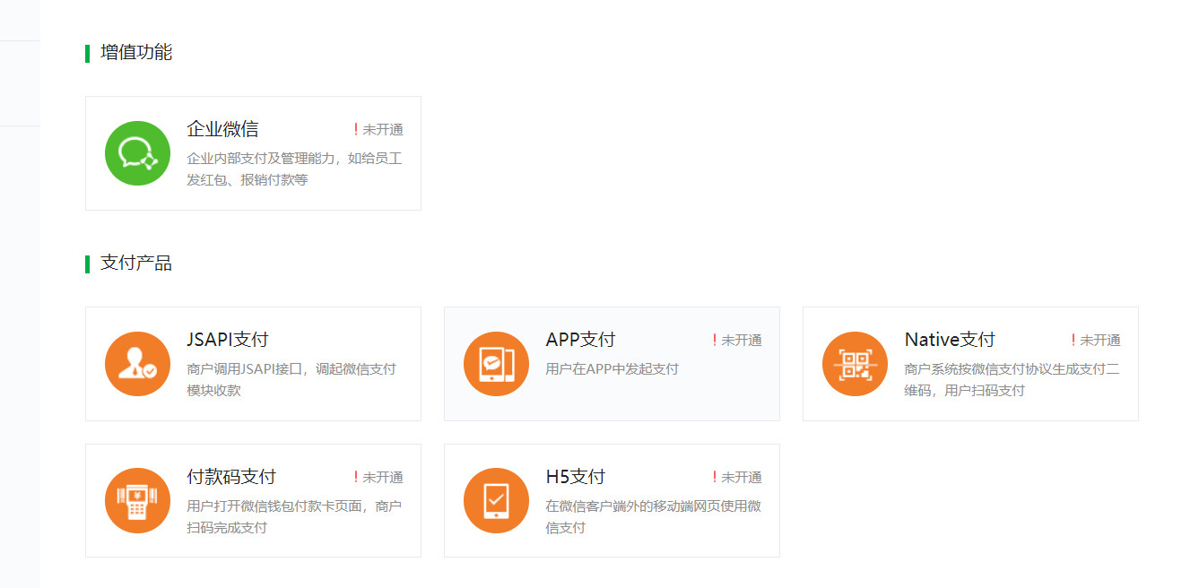Click the 支付产品 section heading
The height and width of the screenshot is (588, 1199).
point(136,264)
